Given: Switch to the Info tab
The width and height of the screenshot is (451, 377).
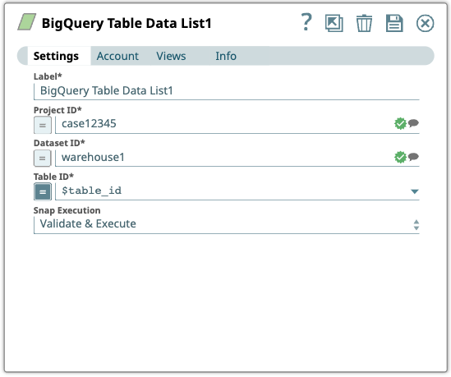Looking at the screenshot, I should 226,56.
